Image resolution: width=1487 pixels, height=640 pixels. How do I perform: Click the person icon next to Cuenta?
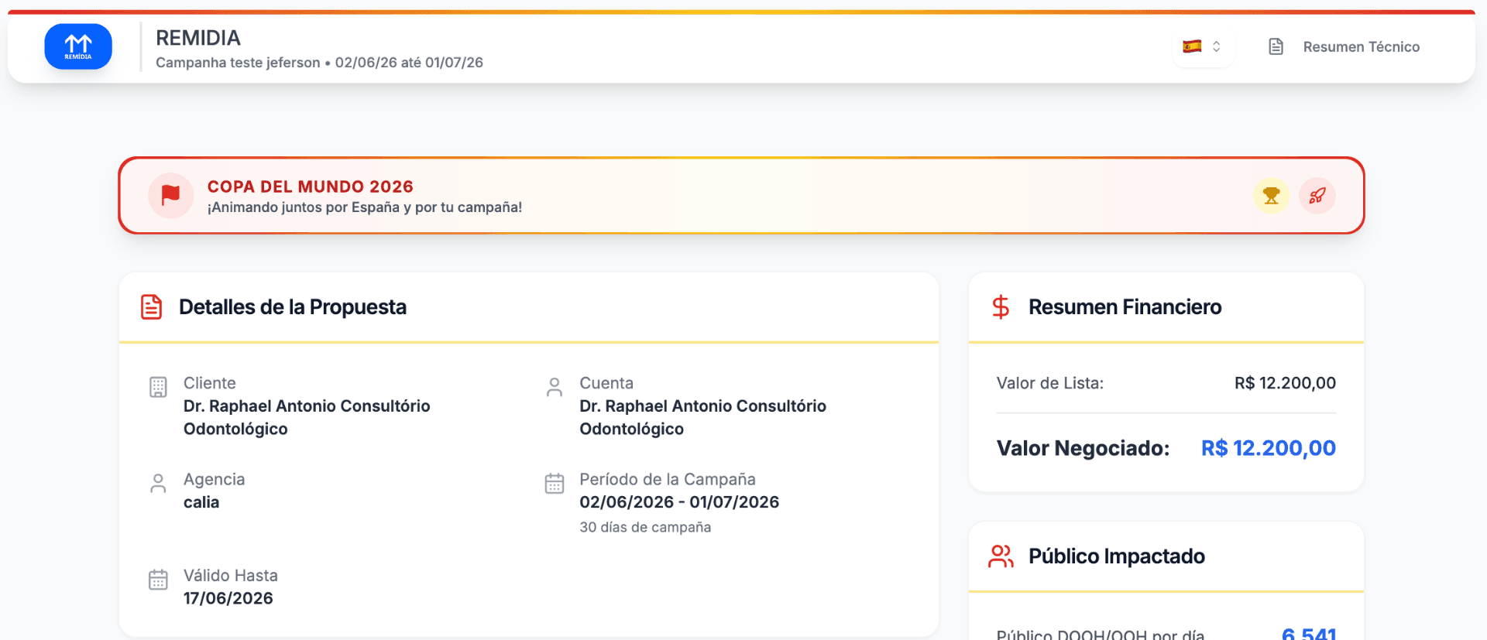click(x=555, y=387)
